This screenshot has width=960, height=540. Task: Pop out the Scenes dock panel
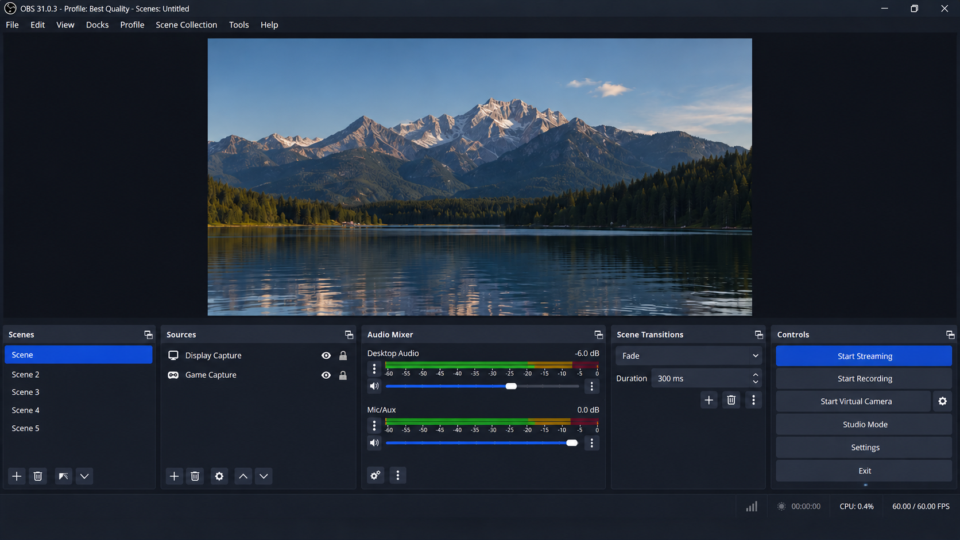click(148, 335)
